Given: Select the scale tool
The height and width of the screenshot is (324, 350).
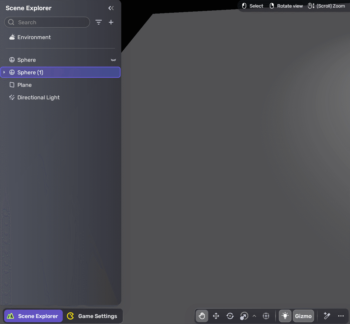Looking at the screenshot, I should tap(244, 316).
